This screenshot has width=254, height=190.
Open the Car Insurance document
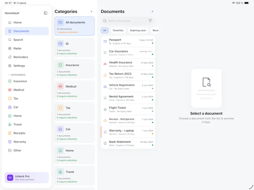coord(128,53)
